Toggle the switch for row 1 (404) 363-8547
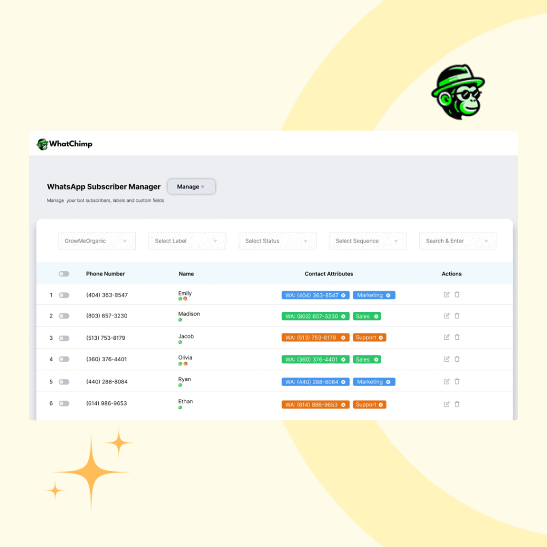Viewport: 547px width, 547px height. (64, 295)
